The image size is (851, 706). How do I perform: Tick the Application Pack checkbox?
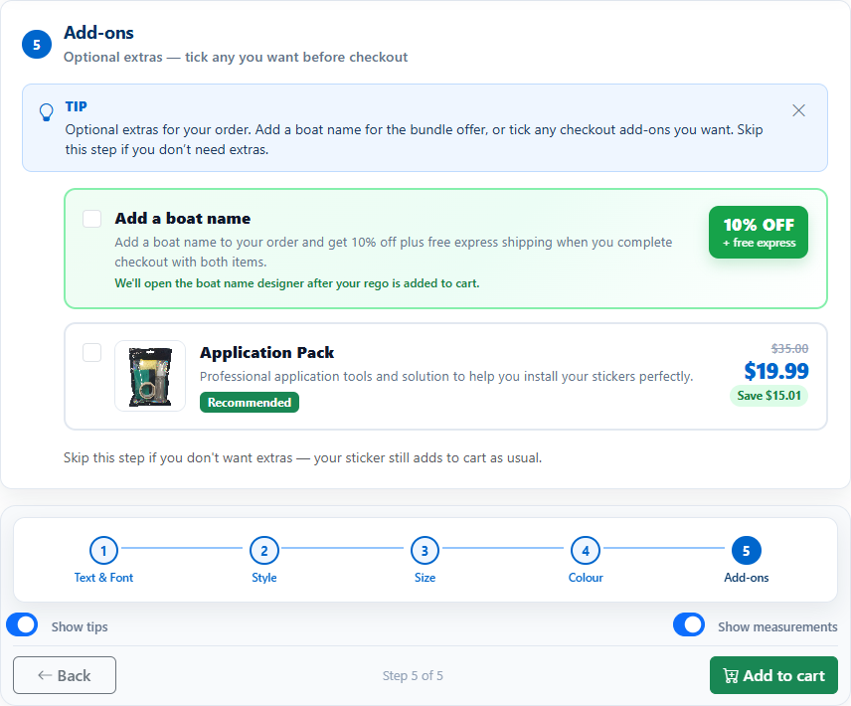click(91, 353)
